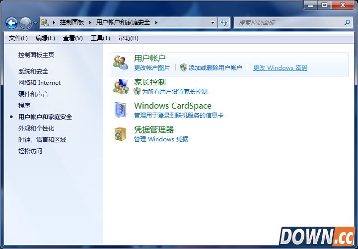Open 硬件和声音 category in sidebar
The width and height of the screenshot is (358, 249).
tap(33, 94)
